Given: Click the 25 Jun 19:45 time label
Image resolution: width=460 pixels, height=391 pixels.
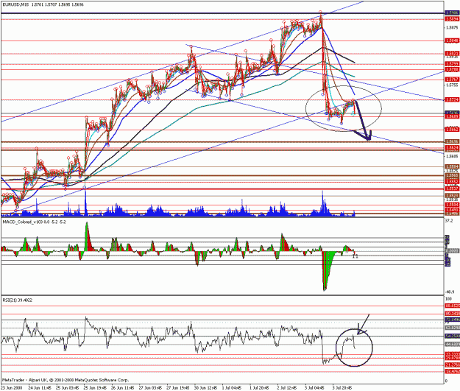Looking at the screenshot, I should [95, 388].
